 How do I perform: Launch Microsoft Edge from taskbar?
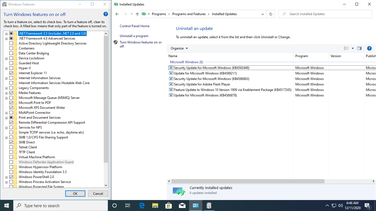[142, 206]
